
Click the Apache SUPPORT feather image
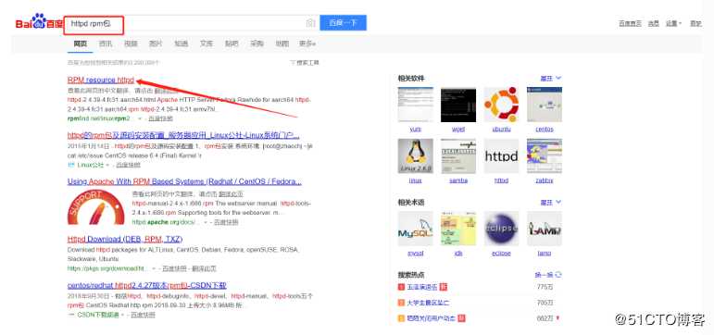(95, 207)
